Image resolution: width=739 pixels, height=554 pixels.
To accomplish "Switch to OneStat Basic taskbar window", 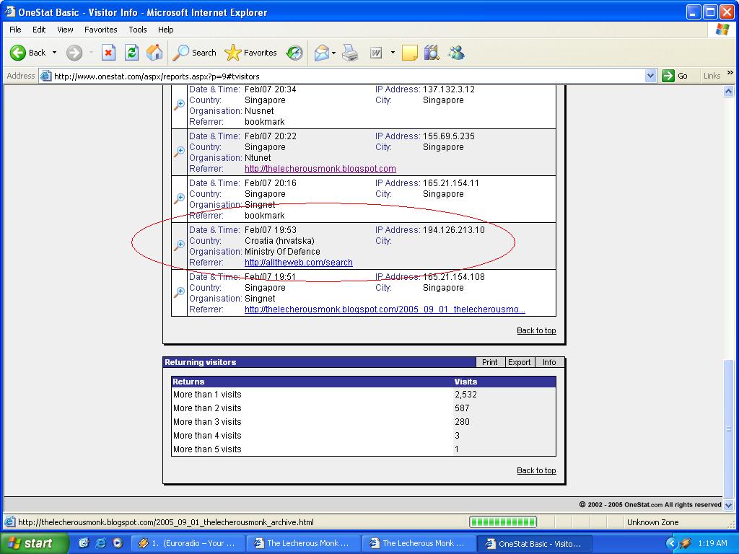I will point(535,543).
